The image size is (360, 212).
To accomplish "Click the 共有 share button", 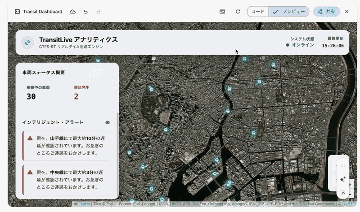I will coord(327,12).
